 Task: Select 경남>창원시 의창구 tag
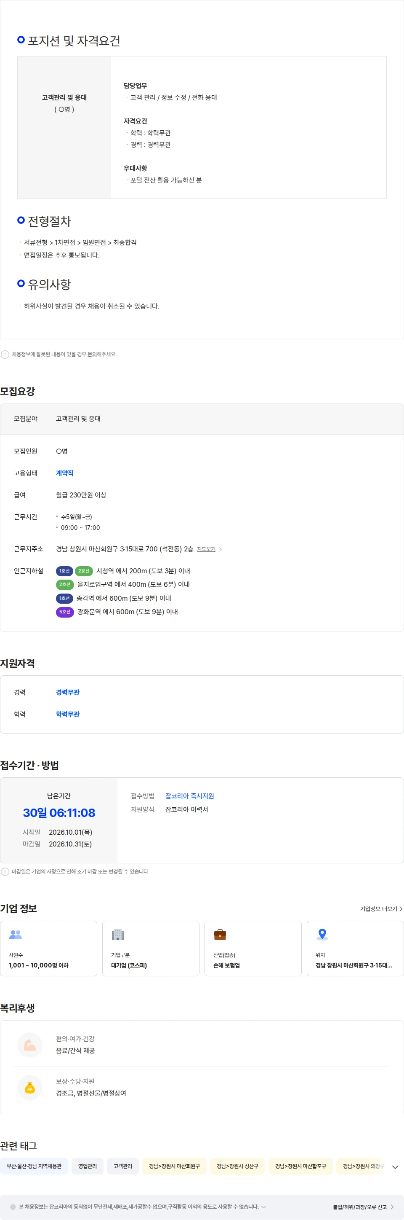click(x=361, y=1166)
